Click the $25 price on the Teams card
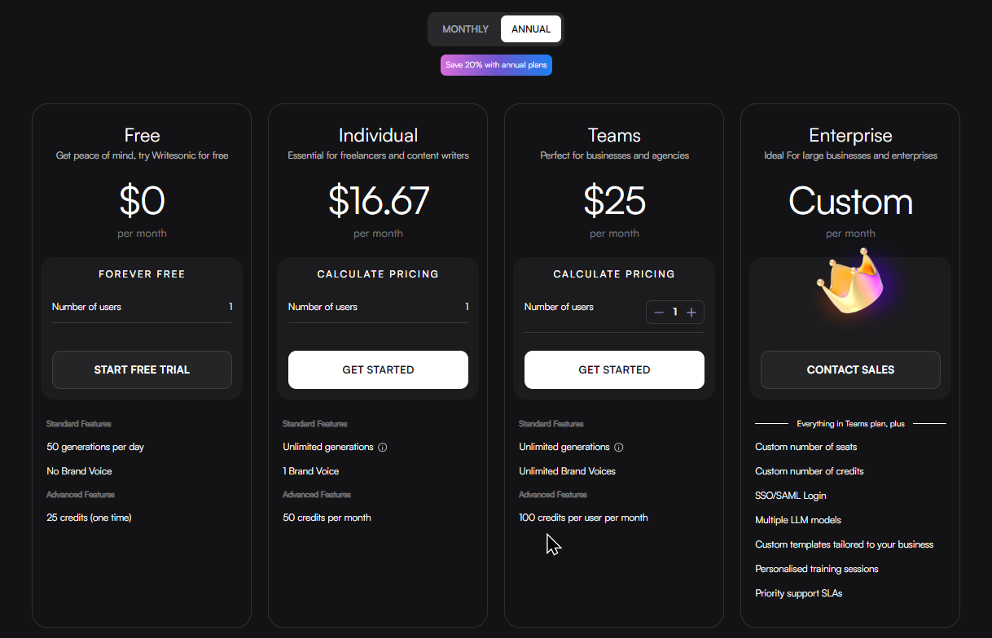 614,202
